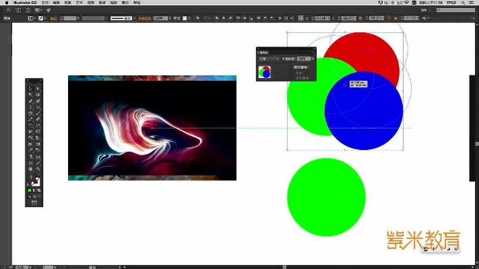Open the 对象 (Object) menu
Viewport: 479px width, 269px height.
[67, 3]
